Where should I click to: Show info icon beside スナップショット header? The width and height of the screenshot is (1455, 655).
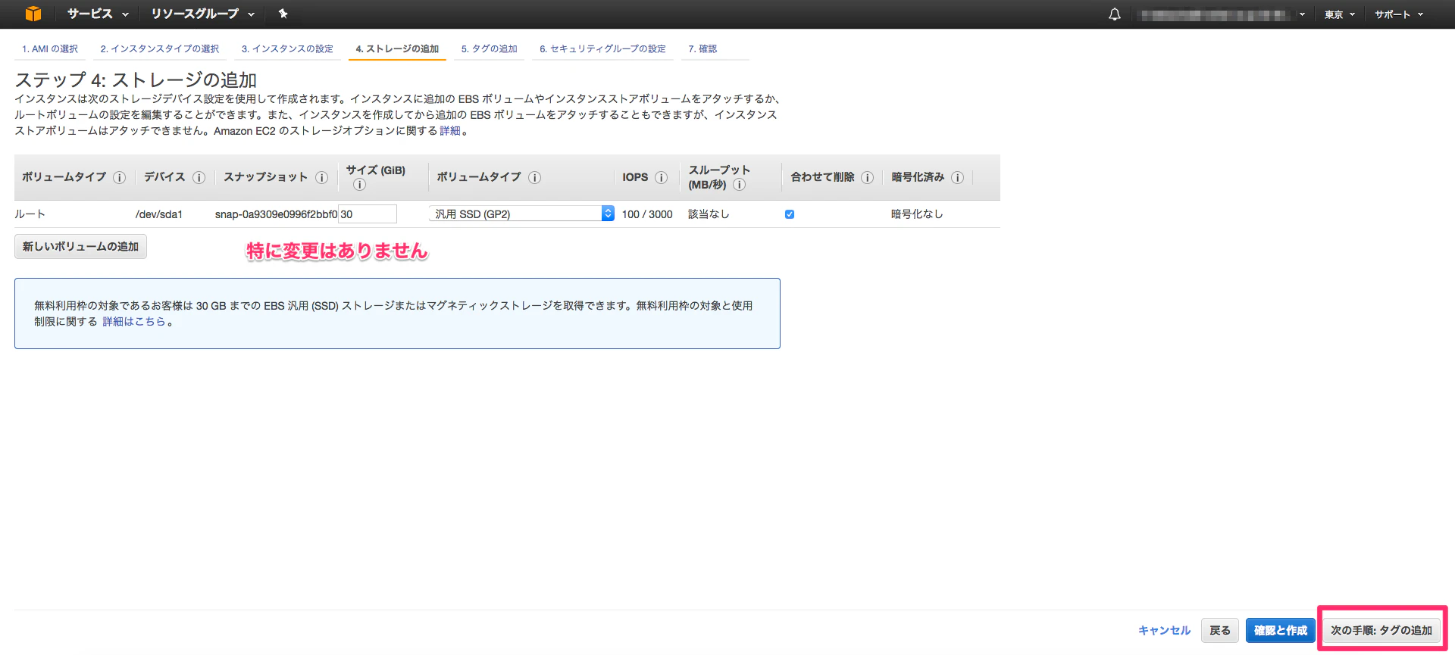tap(321, 177)
